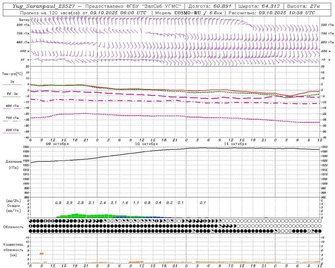Click the 09 октября date label
The image size is (335, 268).
[x=57, y=144]
